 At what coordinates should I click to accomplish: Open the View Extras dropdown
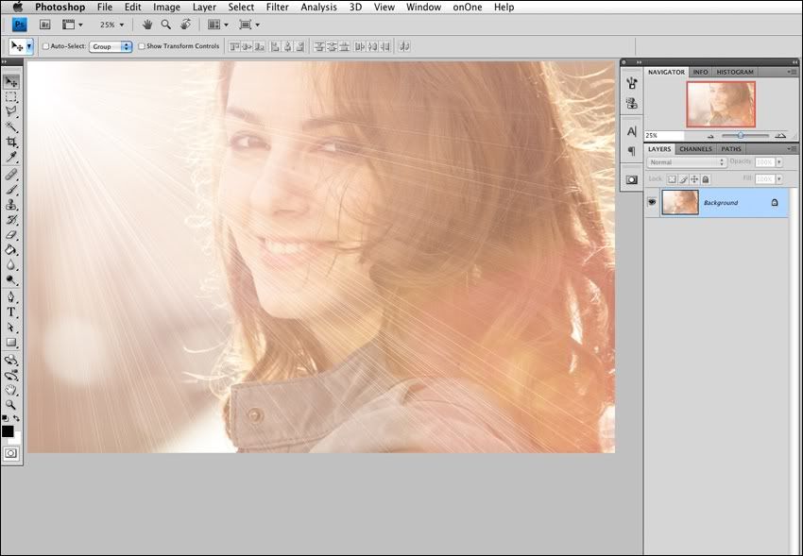[x=72, y=25]
